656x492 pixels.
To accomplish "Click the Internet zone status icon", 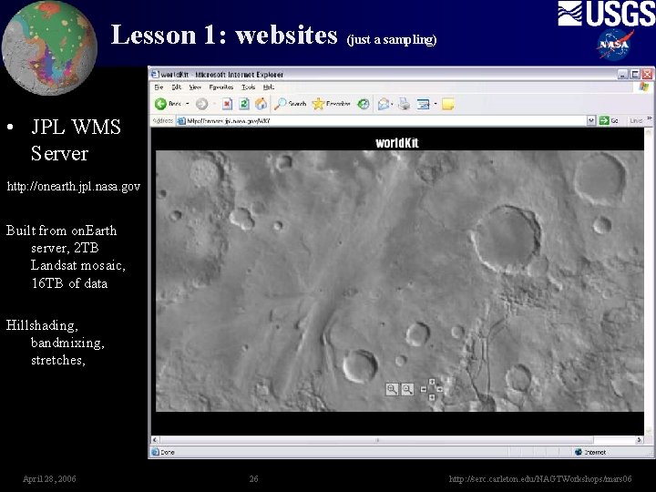I will [x=579, y=452].
